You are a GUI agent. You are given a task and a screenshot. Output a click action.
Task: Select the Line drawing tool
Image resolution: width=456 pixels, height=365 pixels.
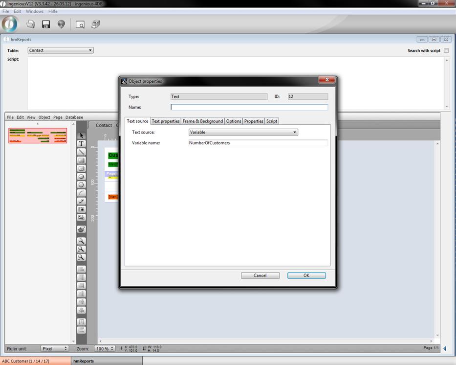(x=82, y=152)
